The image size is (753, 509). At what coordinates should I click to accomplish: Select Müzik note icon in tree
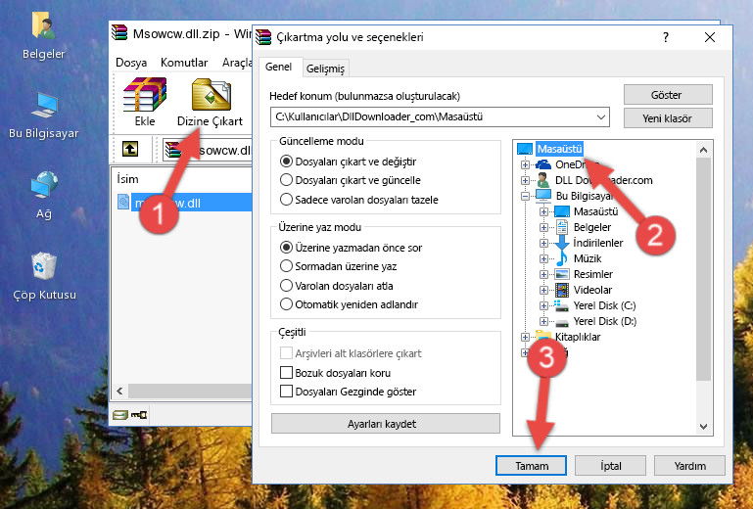coord(561,258)
